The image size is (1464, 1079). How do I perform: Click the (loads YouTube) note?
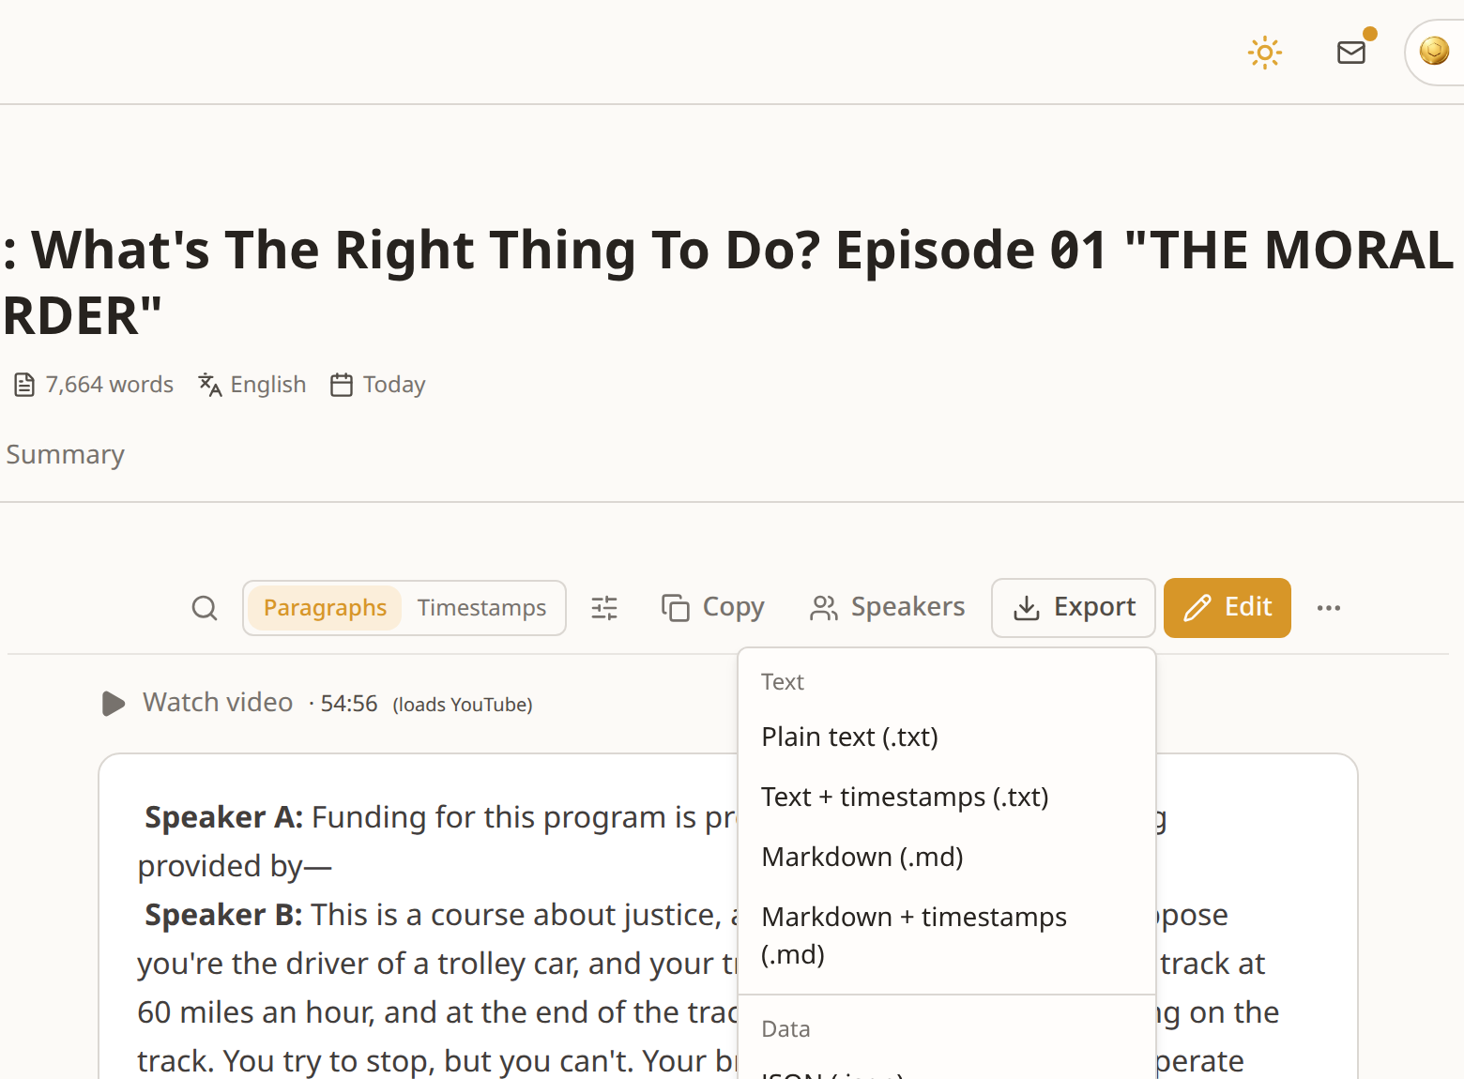tap(463, 705)
